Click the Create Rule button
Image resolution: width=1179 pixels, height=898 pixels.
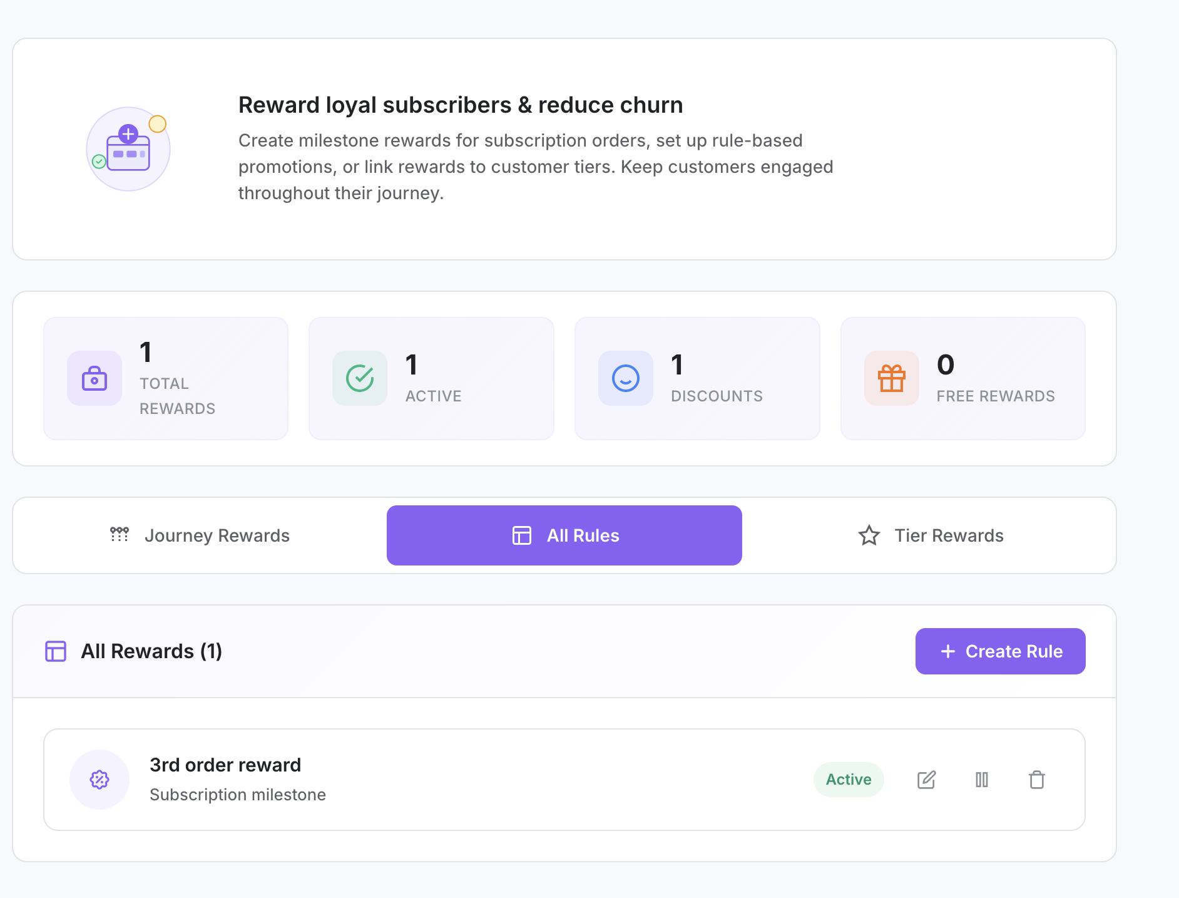click(1001, 651)
